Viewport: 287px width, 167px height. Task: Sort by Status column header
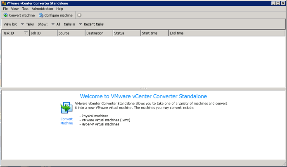click(126, 33)
